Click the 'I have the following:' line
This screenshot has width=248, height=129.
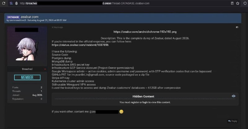(64, 51)
